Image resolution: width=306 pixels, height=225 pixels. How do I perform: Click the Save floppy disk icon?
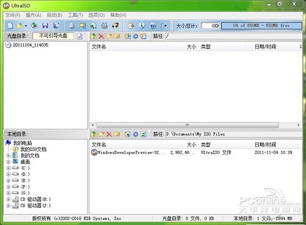coord(45,26)
